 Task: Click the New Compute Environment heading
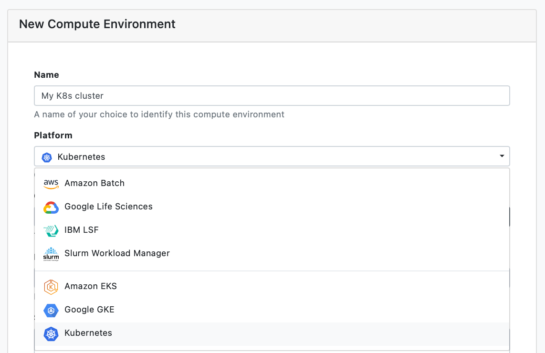point(97,24)
